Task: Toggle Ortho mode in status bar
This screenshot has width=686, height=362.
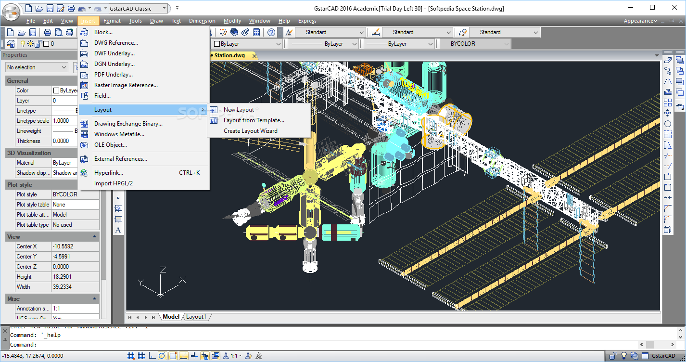Action: pyautogui.click(x=152, y=356)
